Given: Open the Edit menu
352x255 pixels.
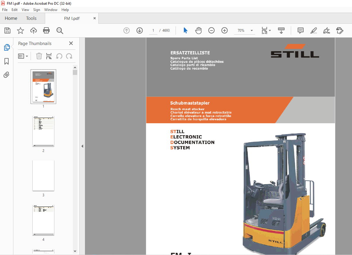Looking at the screenshot, I should [x=15, y=10].
